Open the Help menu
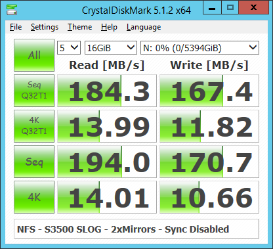273x249 pixels. 109,27
